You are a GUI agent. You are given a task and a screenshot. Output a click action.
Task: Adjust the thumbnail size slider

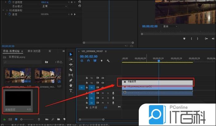click(22, 119)
